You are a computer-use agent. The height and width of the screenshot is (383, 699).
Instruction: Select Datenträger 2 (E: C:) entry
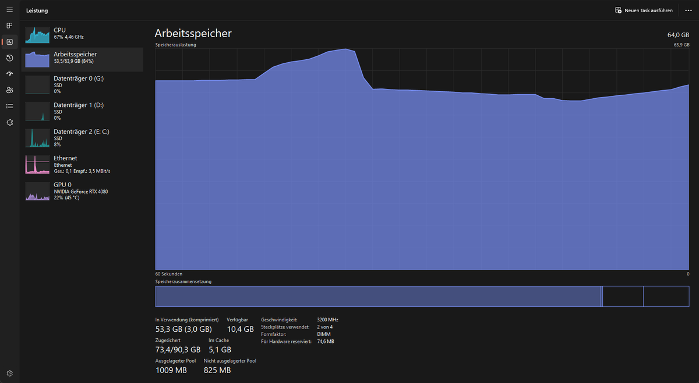[x=82, y=138]
